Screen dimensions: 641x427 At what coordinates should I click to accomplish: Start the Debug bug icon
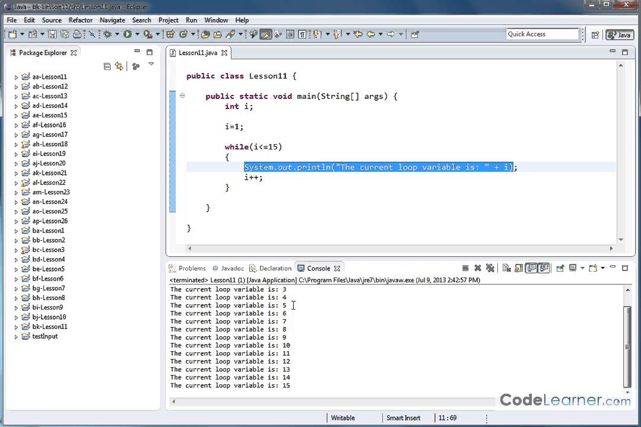[107, 34]
